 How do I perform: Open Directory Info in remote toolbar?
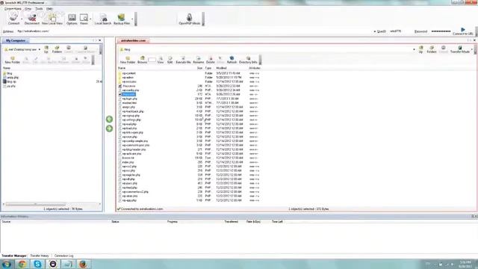click(248, 60)
